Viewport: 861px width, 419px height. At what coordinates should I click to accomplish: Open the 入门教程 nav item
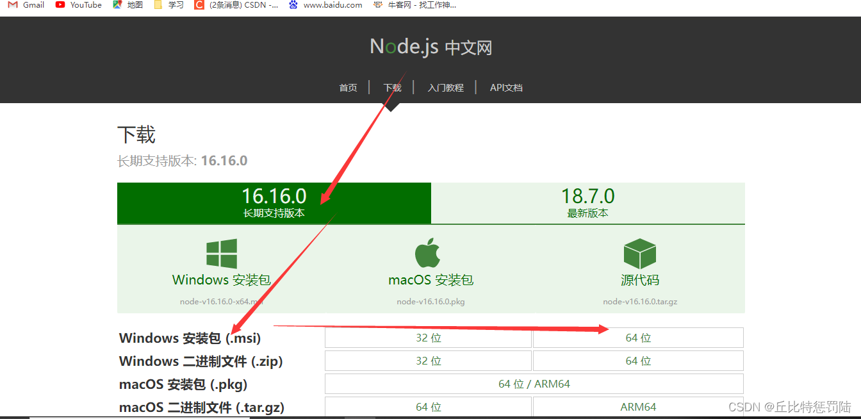[x=446, y=88]
